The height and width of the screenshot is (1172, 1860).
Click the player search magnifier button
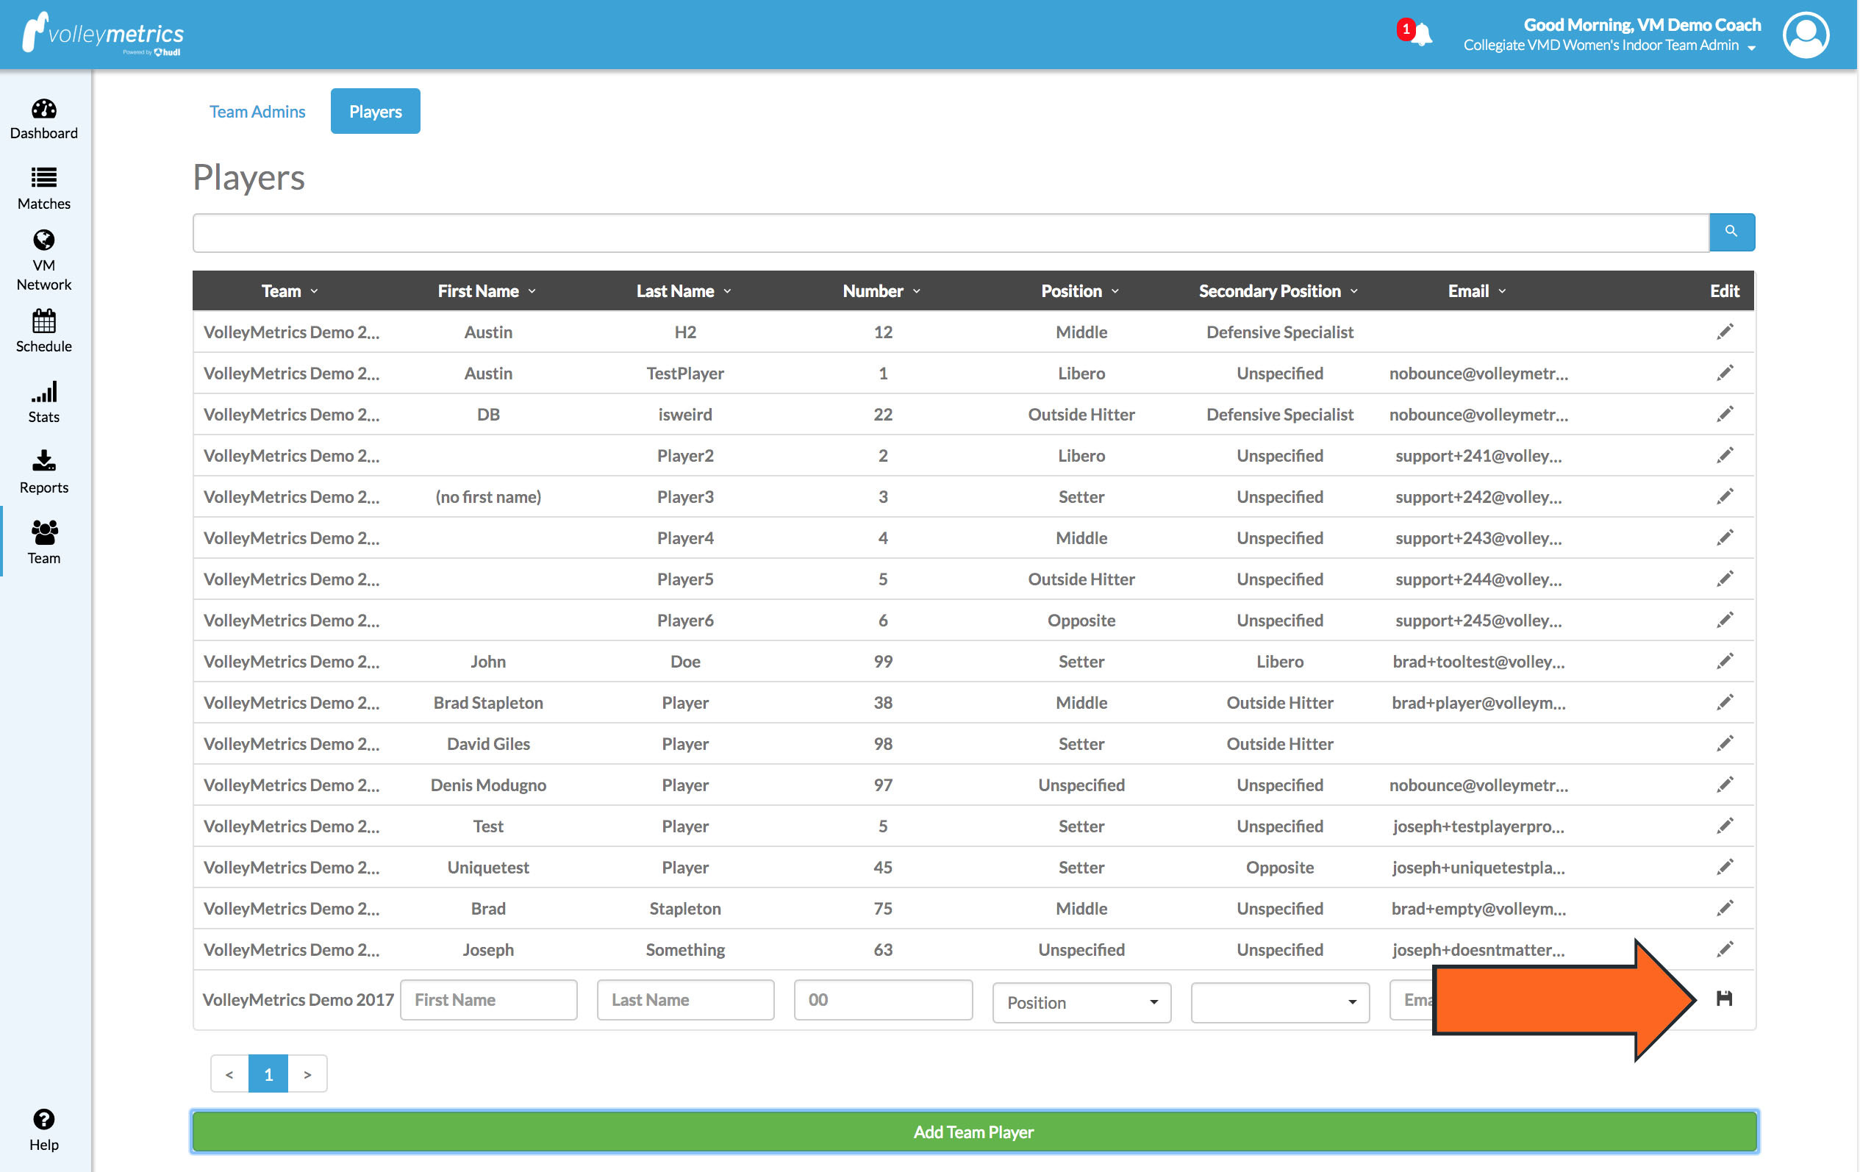point(1731,231)
